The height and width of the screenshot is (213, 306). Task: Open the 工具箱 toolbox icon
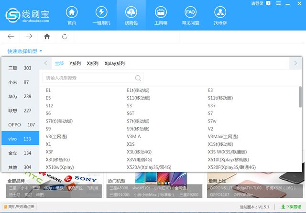pyautogui.click(x=161, y=12)
